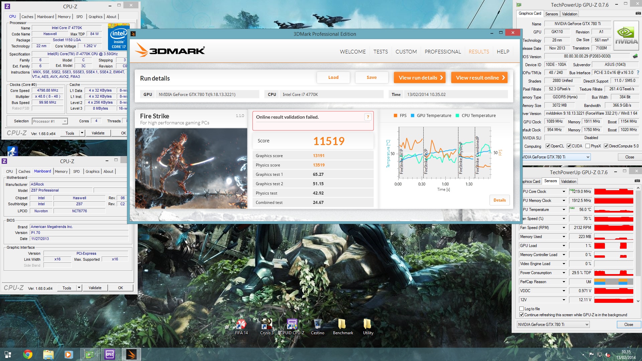Click the 3DMark logo

pos(170,50)
